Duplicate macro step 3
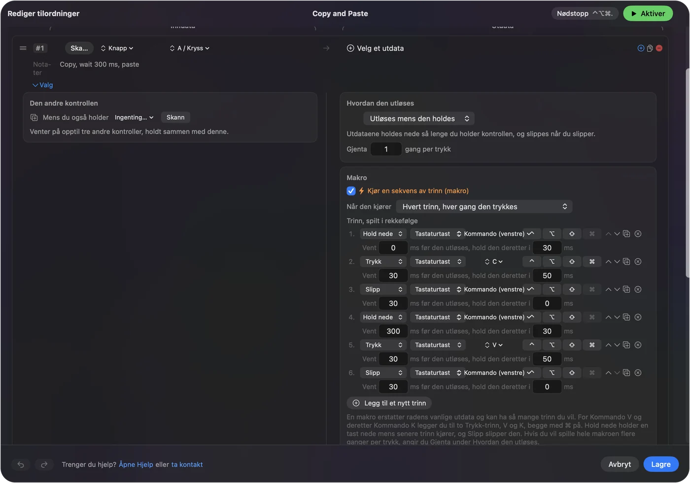The width and height of the screenshot is (690, 483). tap(626, 290)
